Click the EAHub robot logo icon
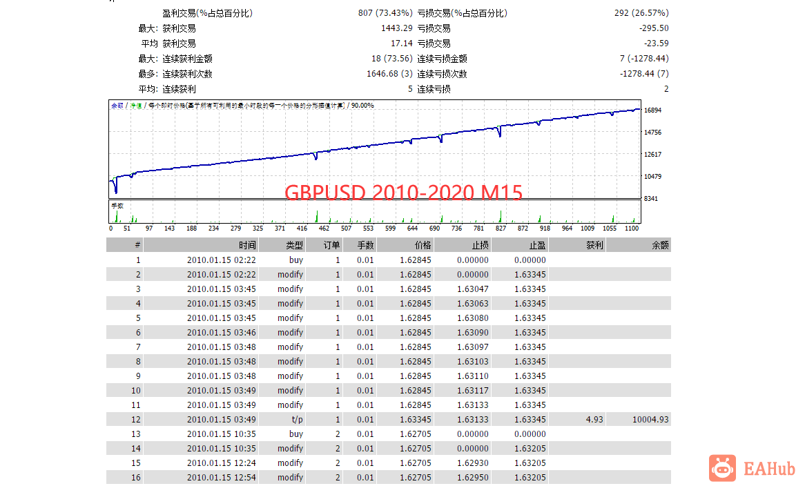Viewport: 805px width, 486px height. 722,467
